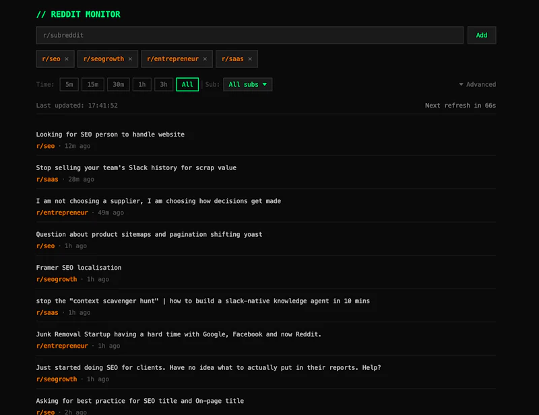Open post 'Looking for SEO person to handle website'
The width and height of the screenshot is (539, 415).
point(110,135)
